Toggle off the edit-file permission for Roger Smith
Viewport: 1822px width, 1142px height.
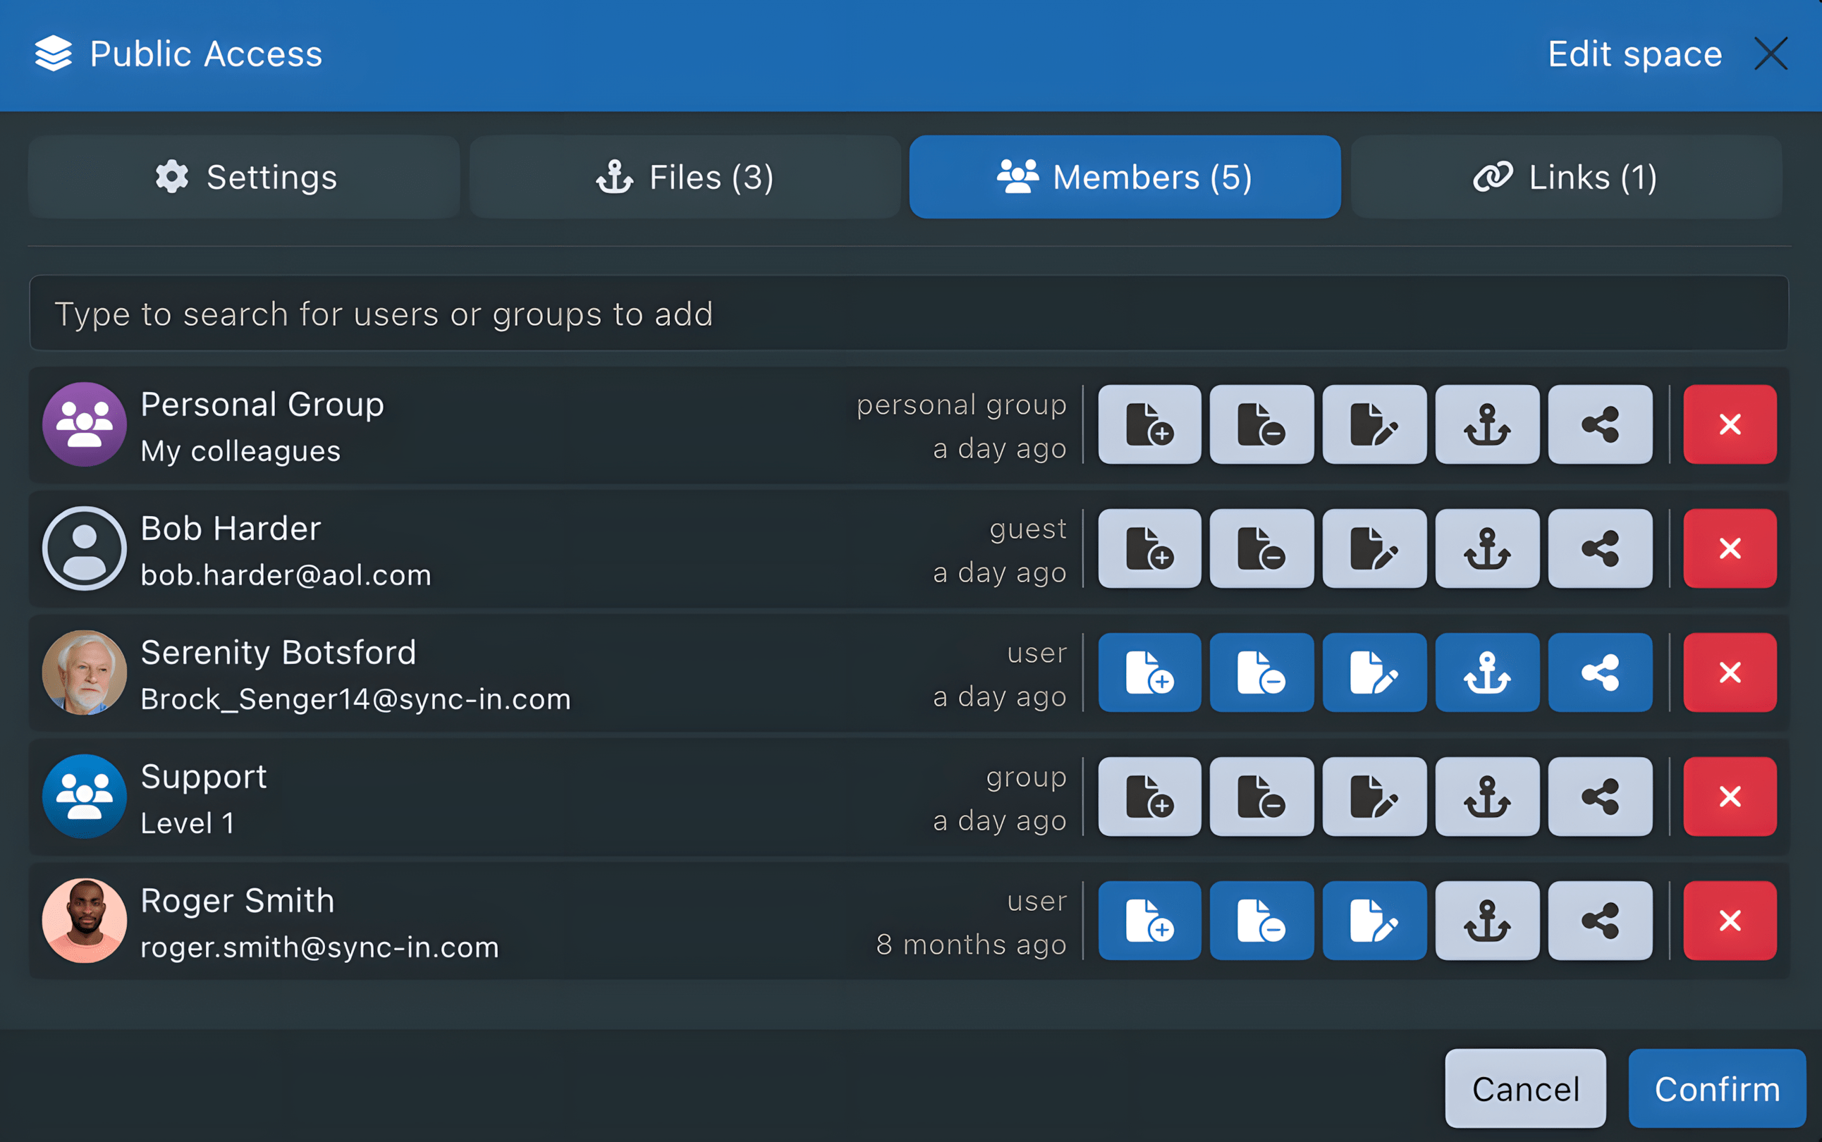1374,920
